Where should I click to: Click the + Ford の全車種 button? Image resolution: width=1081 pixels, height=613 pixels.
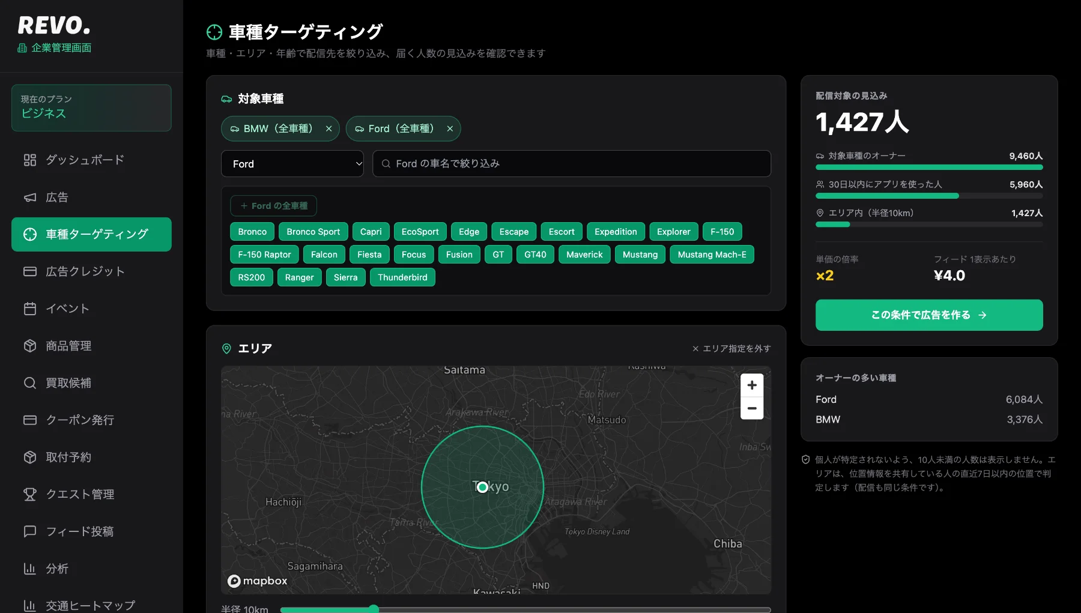point(273,206)
